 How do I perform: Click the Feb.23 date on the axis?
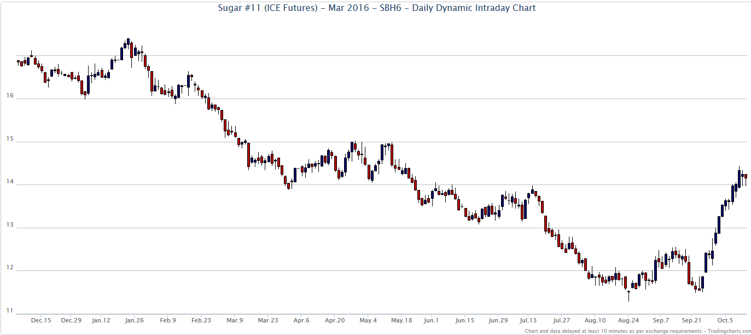coord(201,320)
